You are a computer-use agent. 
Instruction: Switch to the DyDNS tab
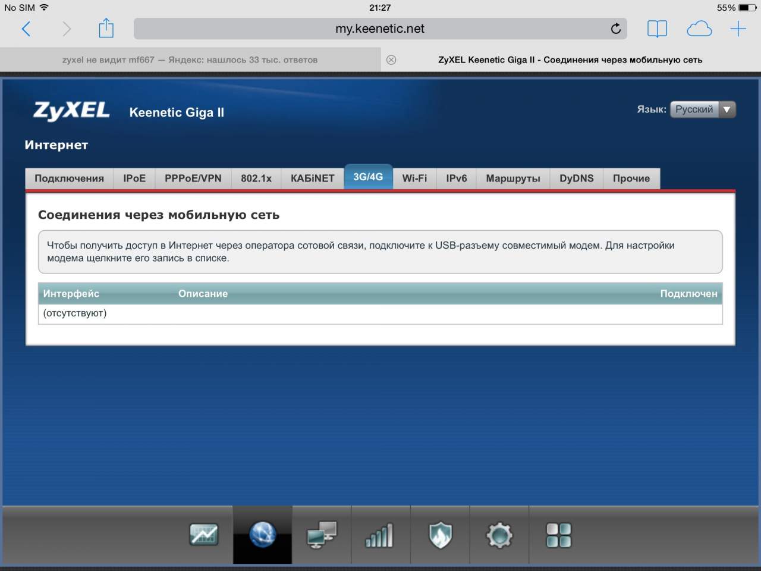tap(577, 178)
